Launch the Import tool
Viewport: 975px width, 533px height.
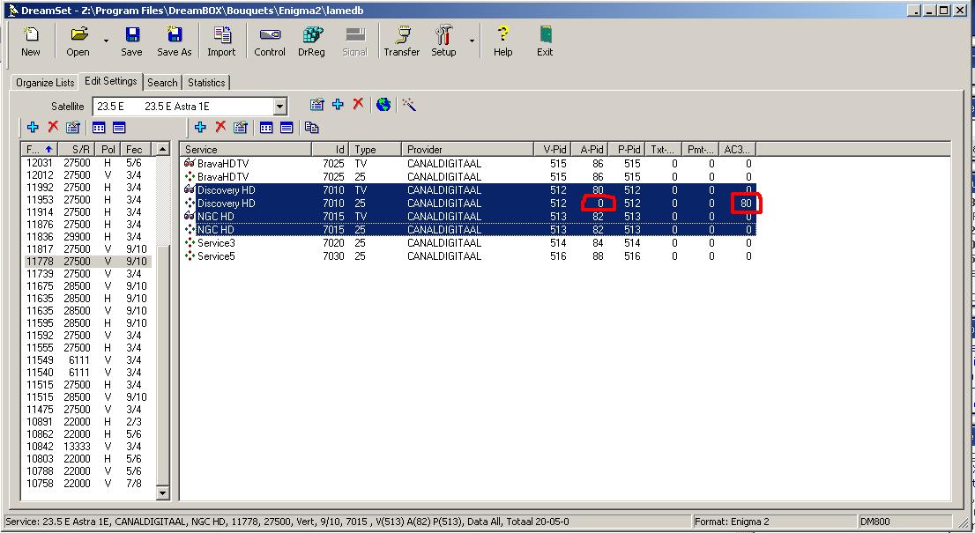(x=221, y=41)
